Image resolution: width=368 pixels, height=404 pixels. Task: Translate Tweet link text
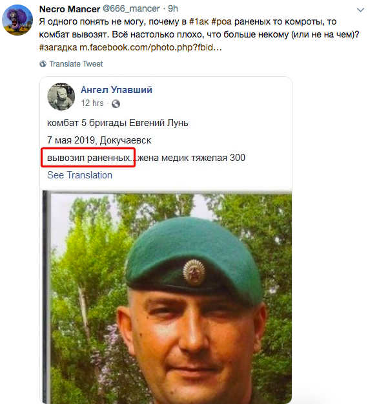point(76,64)
